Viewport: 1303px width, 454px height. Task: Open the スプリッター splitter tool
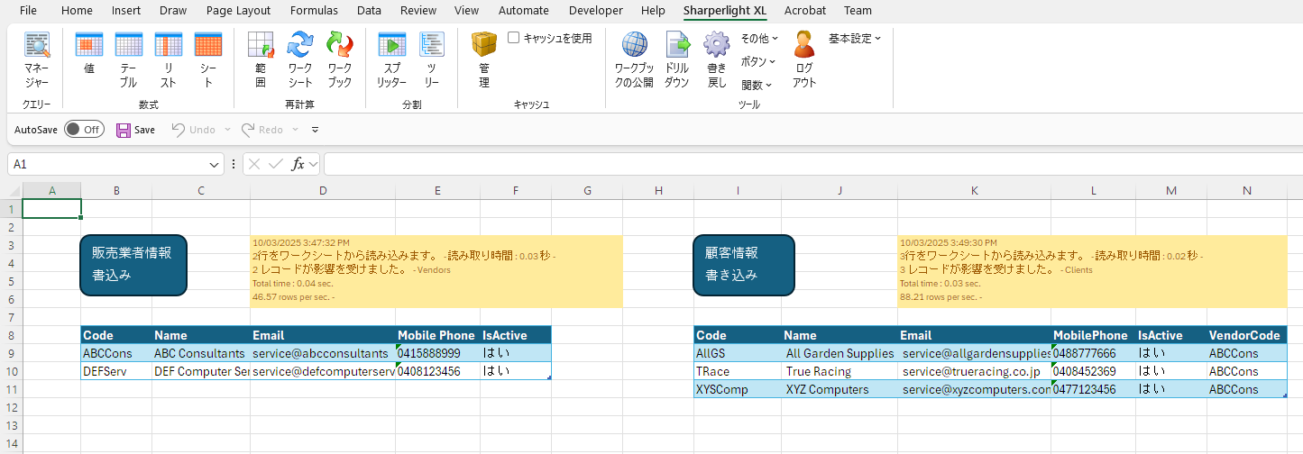point(391,60)
